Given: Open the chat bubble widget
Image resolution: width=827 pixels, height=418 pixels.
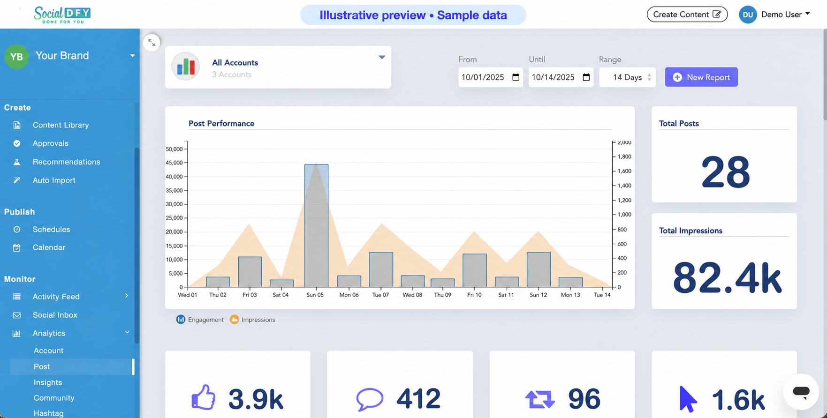Looking at the screenshot, I should point(801,392).
